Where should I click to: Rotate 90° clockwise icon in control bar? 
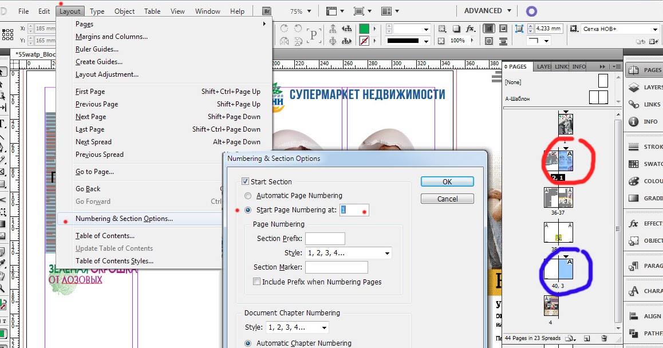pos(285,28)
